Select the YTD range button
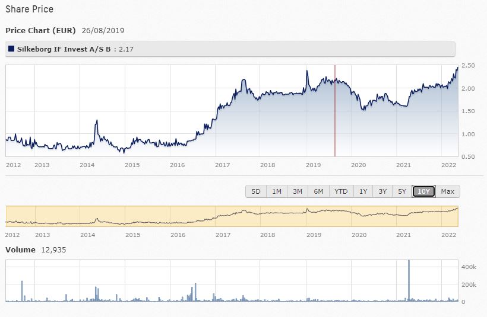This screenshot has height=317, width=487. click(x=341, y=191)
